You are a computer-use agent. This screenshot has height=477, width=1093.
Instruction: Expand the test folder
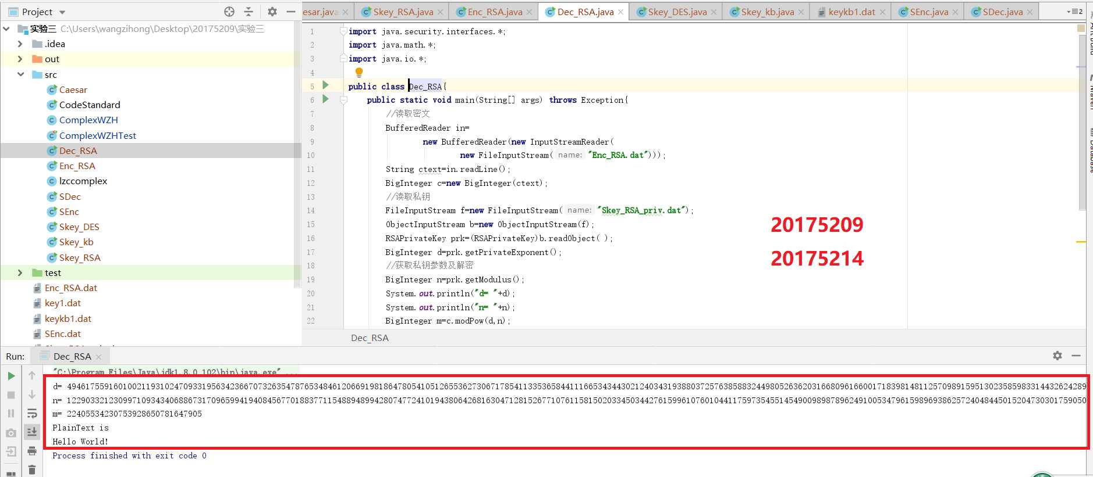tap(20, 272)
